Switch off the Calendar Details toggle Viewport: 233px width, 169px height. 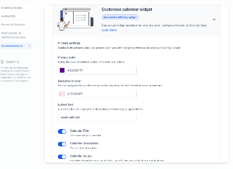point(62,157)
